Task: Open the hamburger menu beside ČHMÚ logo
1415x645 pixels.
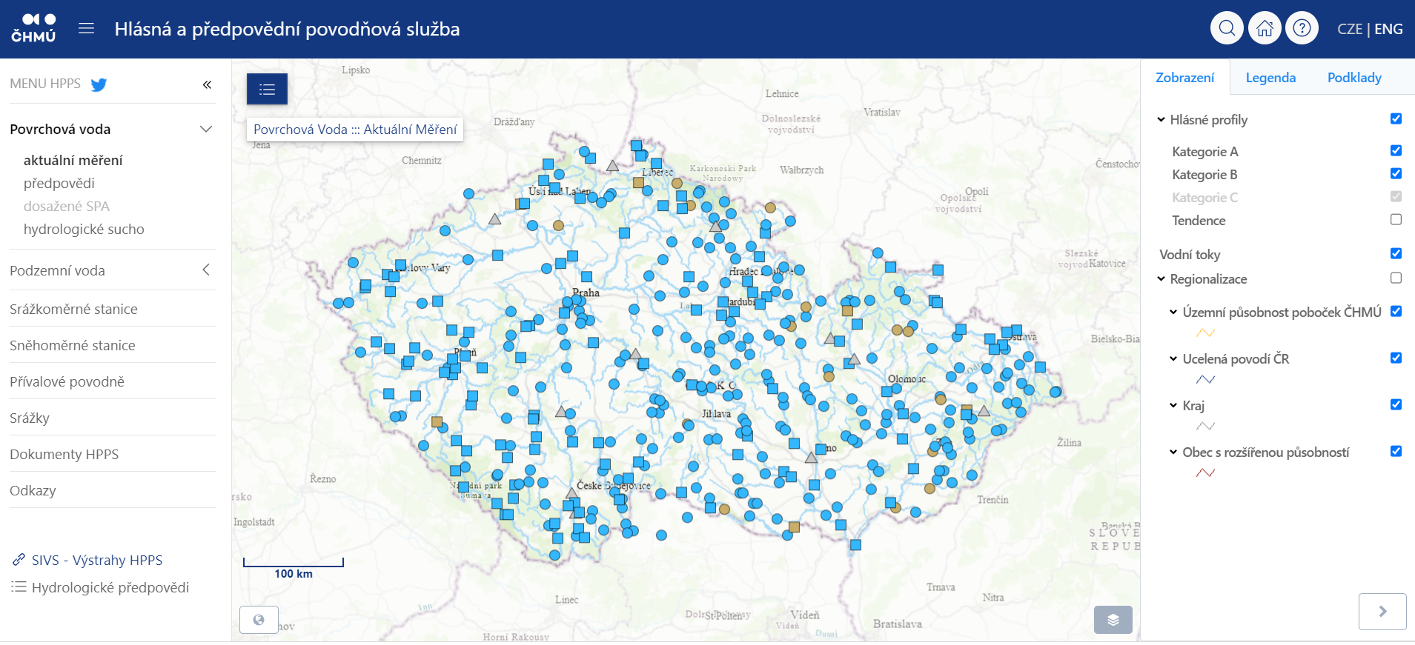Action: coord(87,29)
